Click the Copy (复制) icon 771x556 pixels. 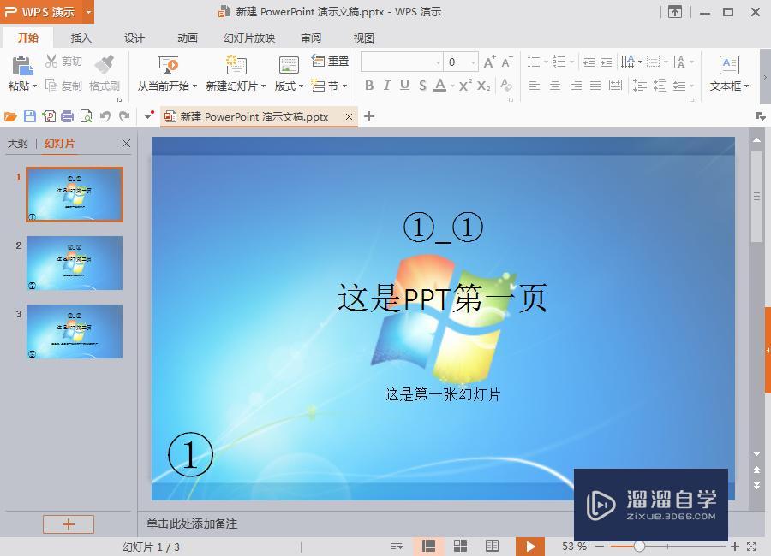[51, 86]
